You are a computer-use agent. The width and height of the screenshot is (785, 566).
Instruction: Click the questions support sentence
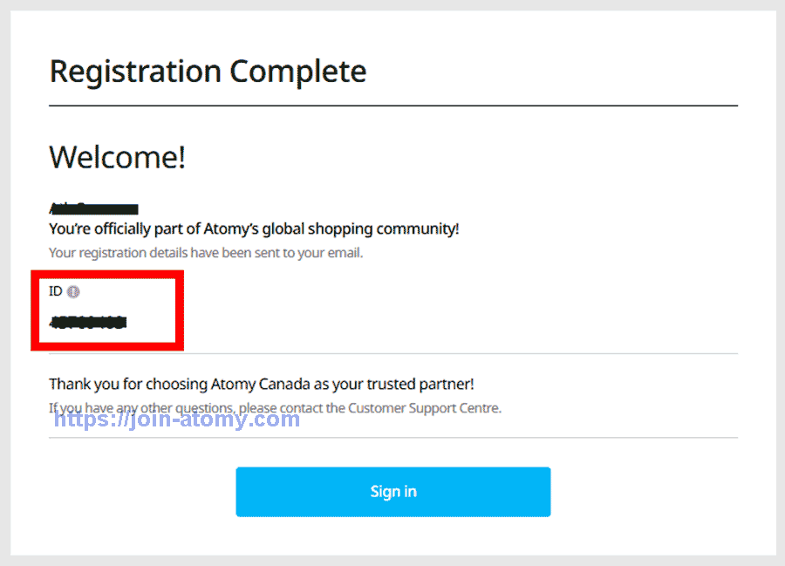(276, 407)
